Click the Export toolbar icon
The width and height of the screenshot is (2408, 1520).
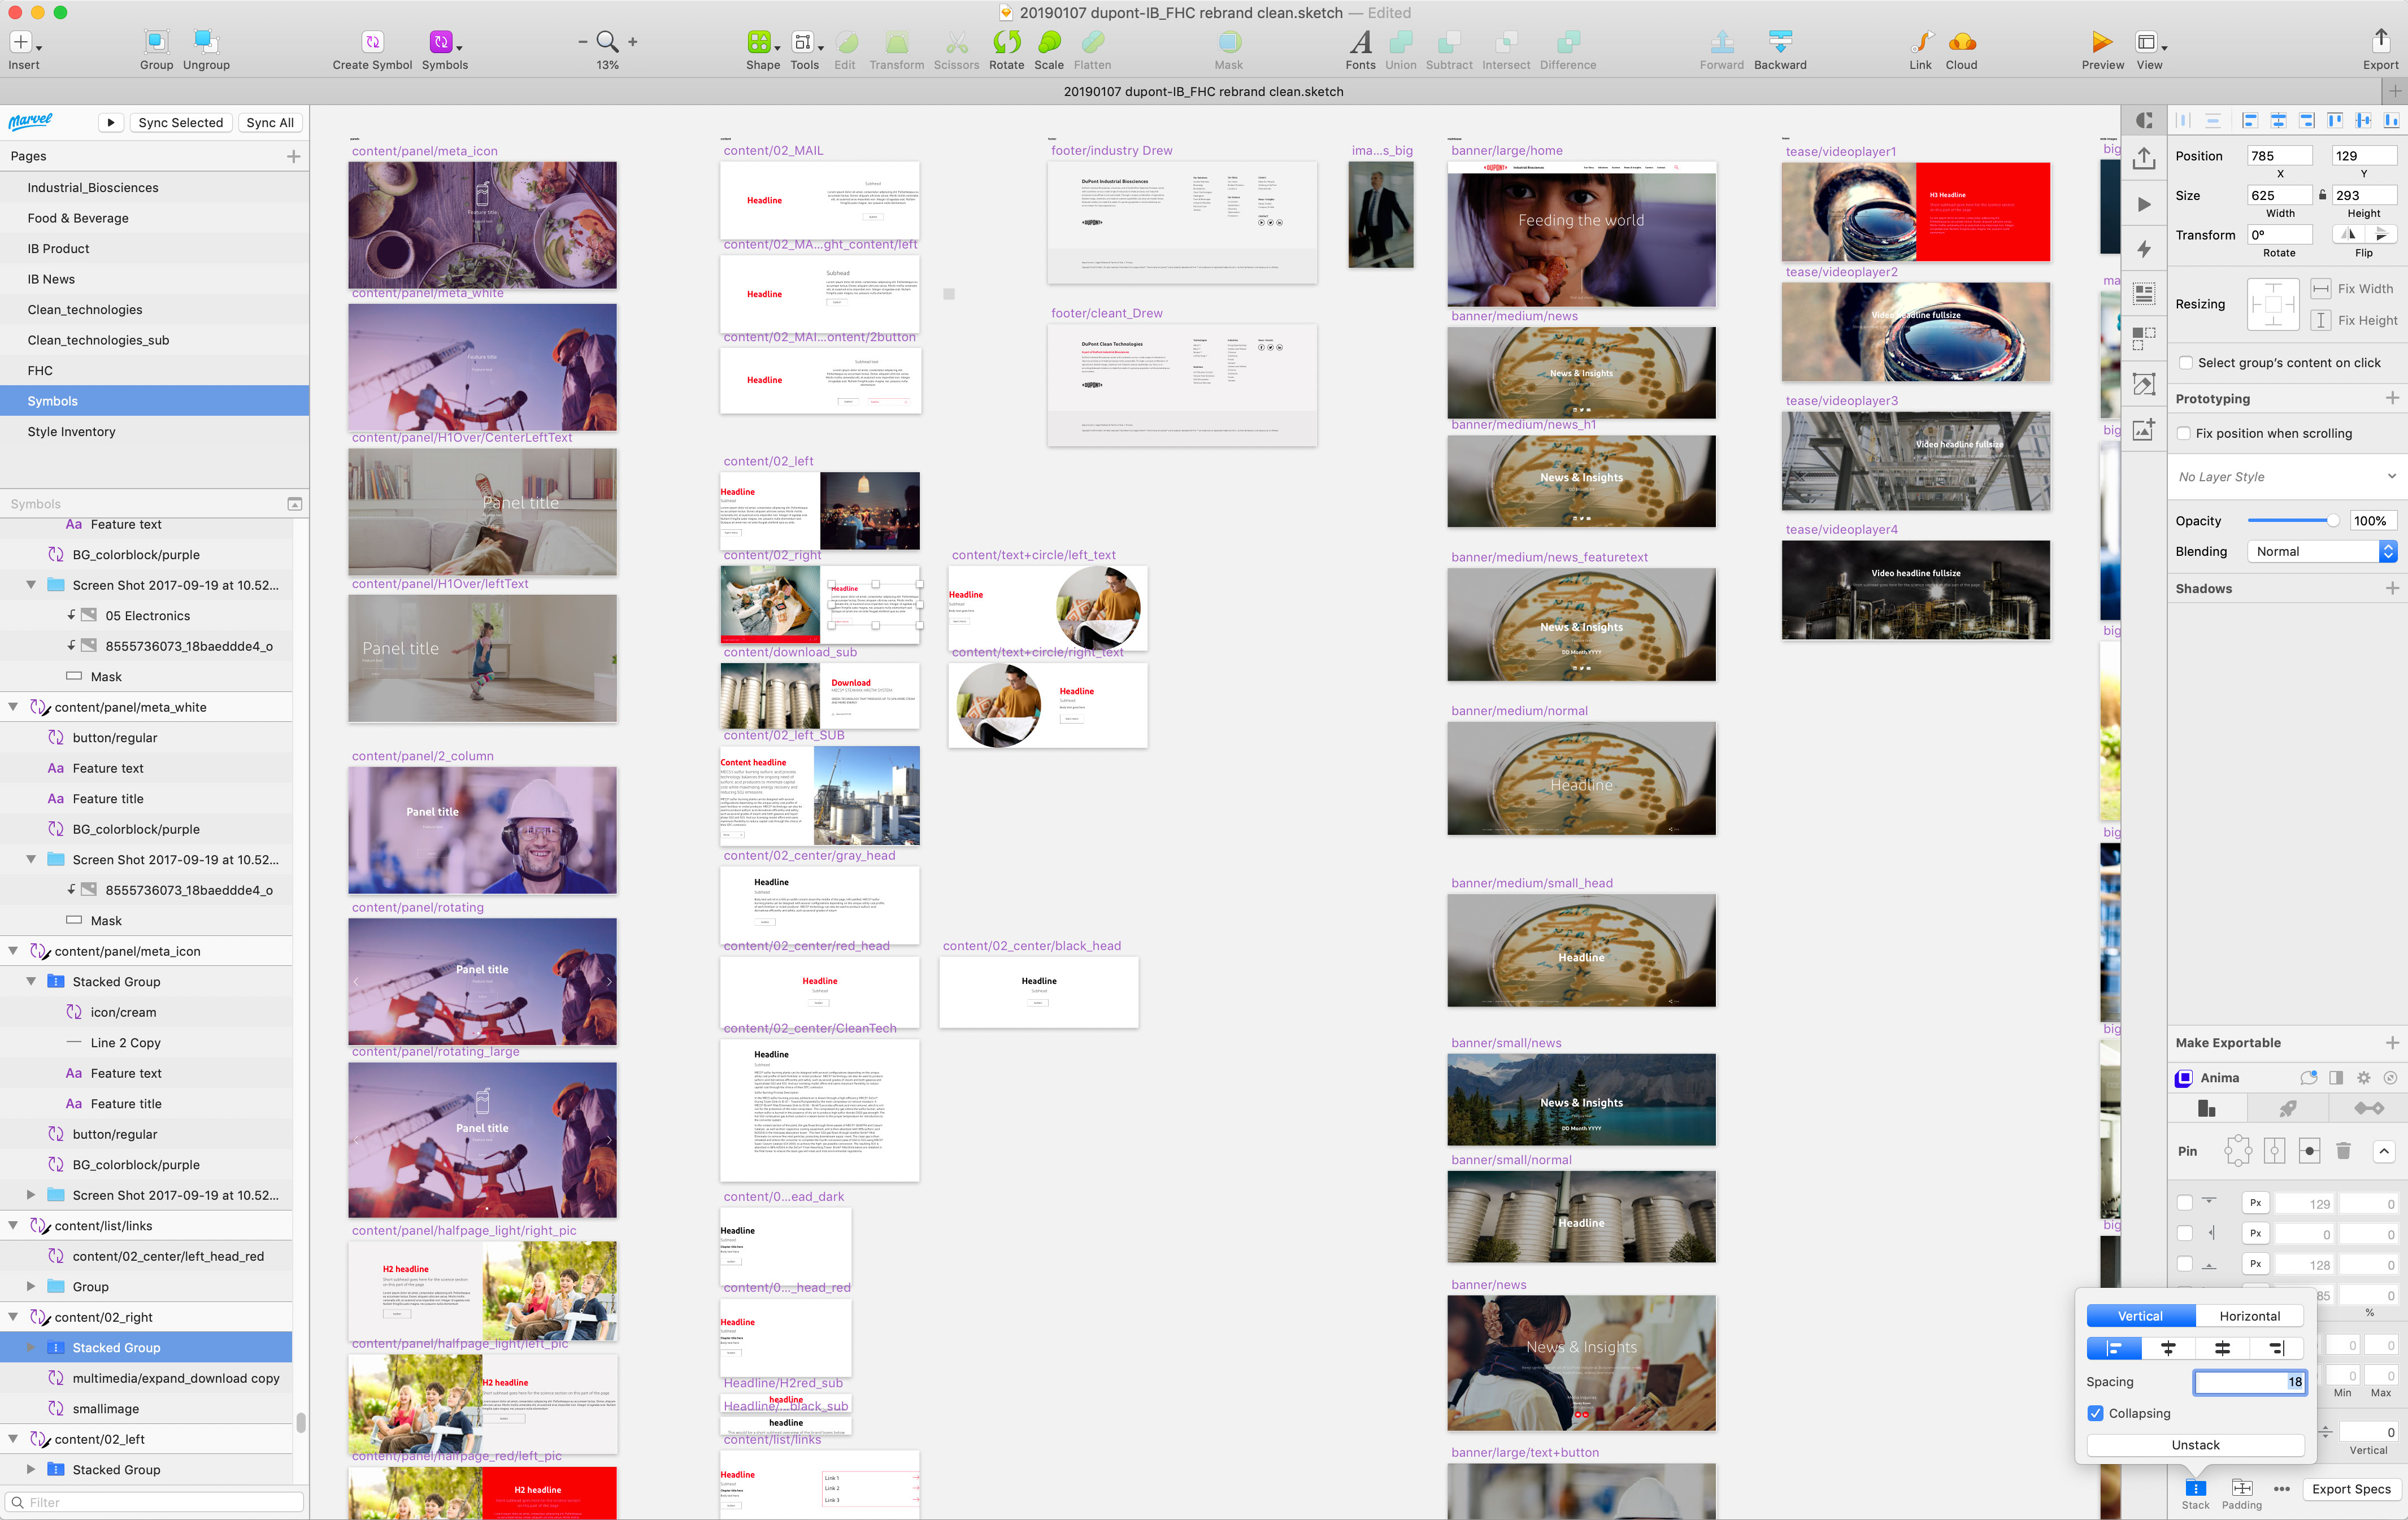[x=2380, y=42]
